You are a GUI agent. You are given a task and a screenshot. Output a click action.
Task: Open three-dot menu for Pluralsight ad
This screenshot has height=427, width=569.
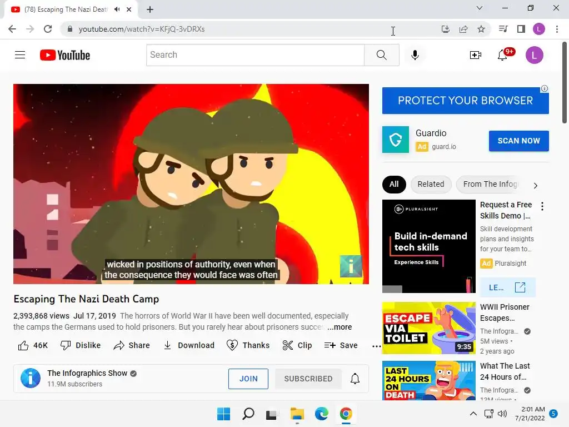[542, 206]
